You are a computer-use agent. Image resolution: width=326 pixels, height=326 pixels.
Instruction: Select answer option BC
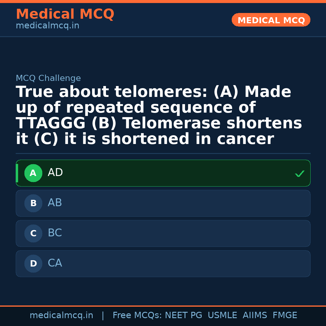[163, 233]
